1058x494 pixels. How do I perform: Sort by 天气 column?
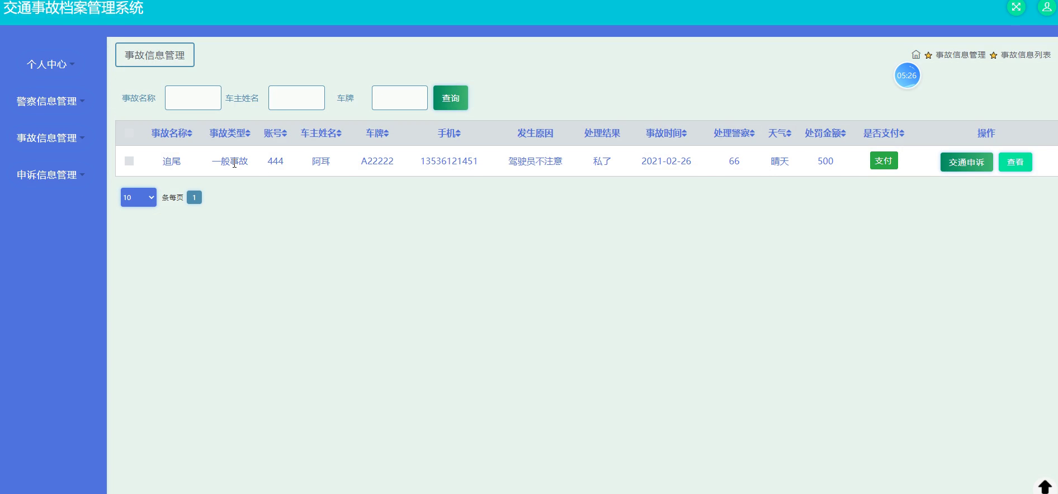click(780, 133)
